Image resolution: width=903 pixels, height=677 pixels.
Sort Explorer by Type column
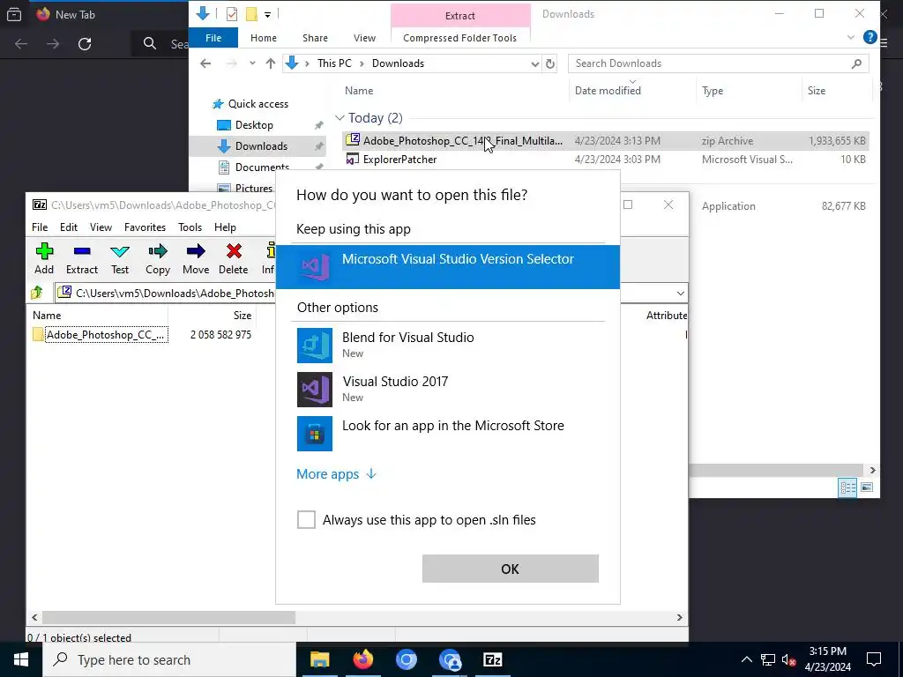tap(713, 91)
